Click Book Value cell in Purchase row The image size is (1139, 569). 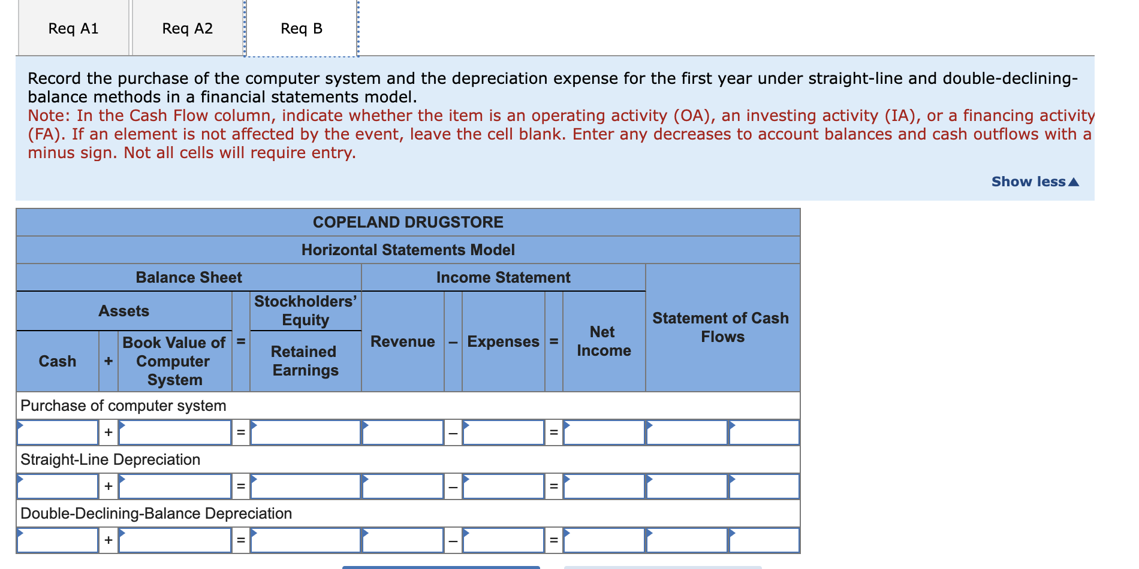click(175, 432)
